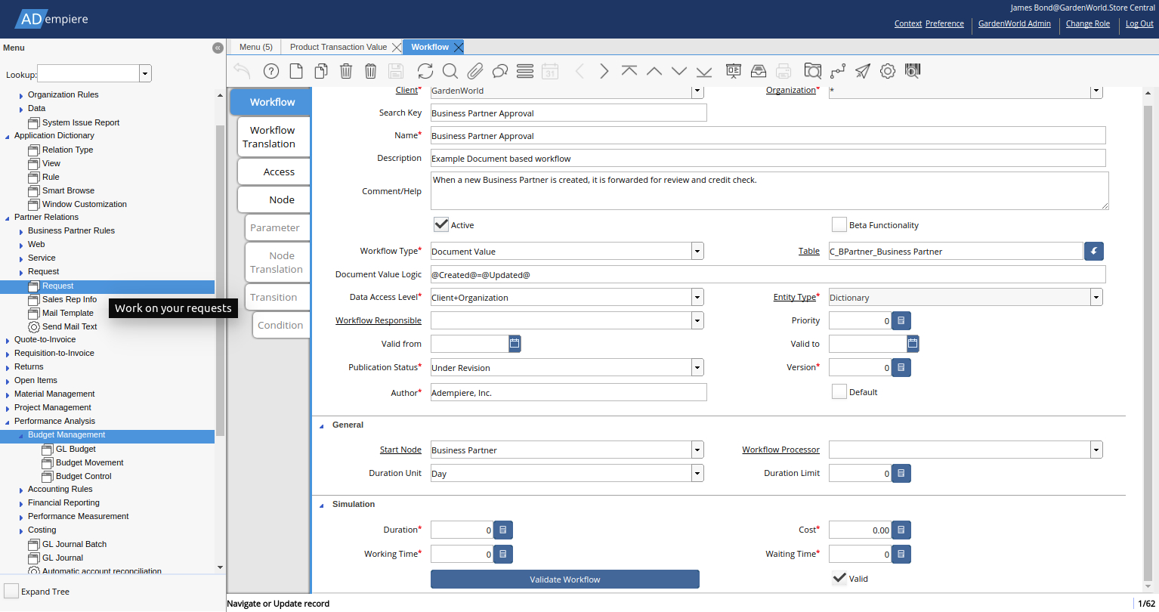This screenshot has height=612, width=1159.
Task: Jump to last record icon
Action: (704, 71)
